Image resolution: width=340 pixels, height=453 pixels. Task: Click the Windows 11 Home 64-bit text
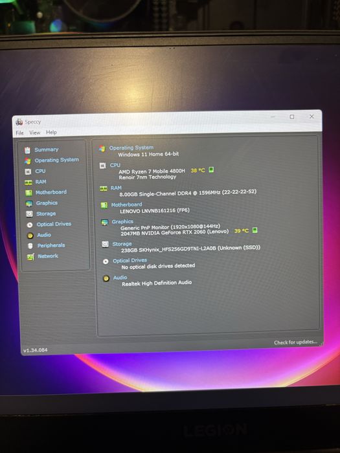point(148,154)
